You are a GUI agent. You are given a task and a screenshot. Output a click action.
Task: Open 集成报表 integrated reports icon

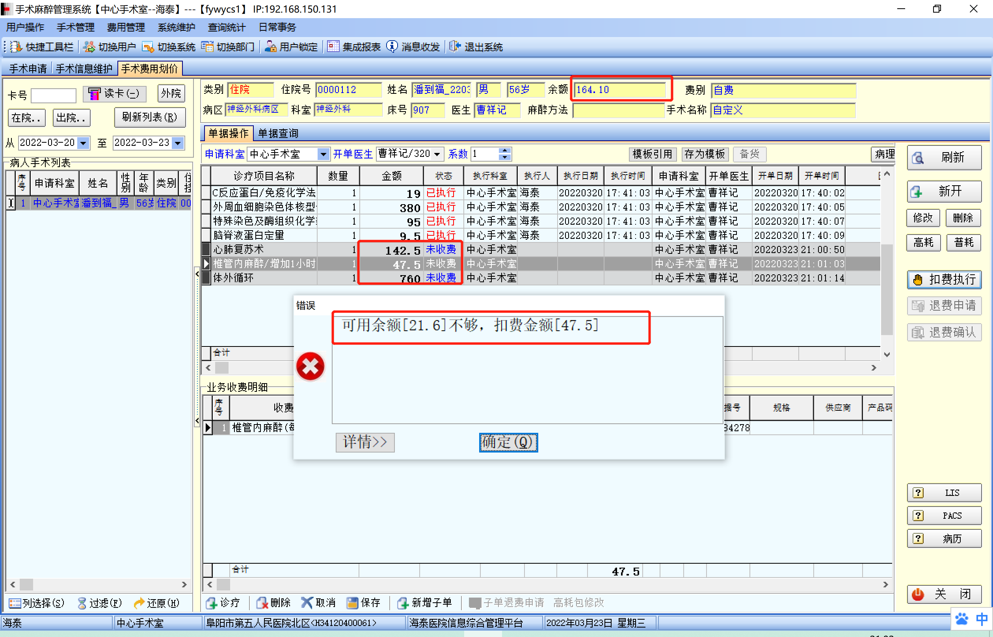[333, 47]
